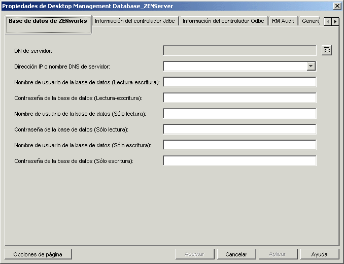Open the server DN browse icon
The width and height of the screenshot is (344, 264).
tap(327, 50)
